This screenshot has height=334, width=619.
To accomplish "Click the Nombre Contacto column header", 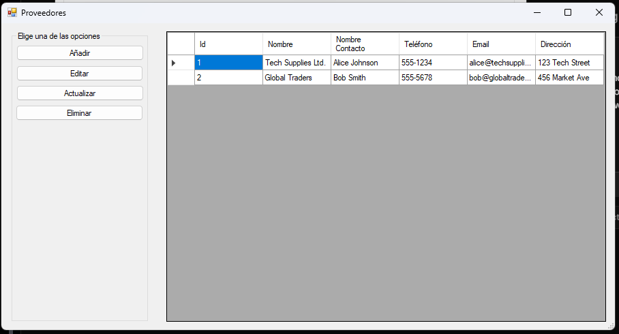I will (x=365, y=44).
